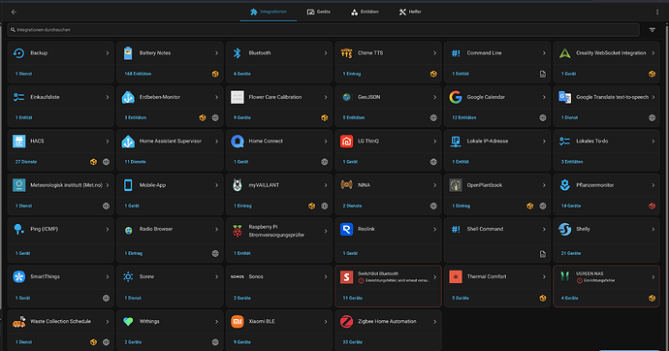Click the Zigbee Home Automation icon
Viewport: 669px width, 351px height.
pos(346,322)
